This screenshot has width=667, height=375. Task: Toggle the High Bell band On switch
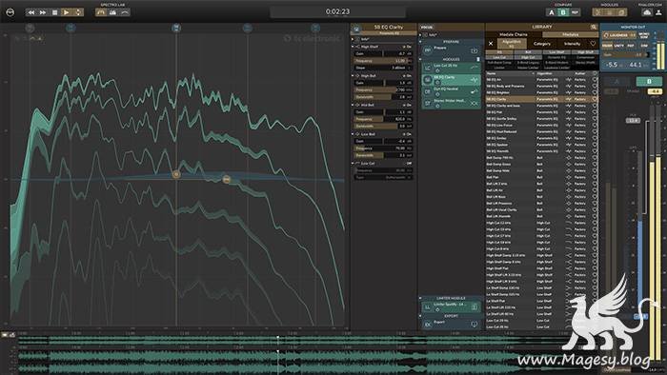408,75
